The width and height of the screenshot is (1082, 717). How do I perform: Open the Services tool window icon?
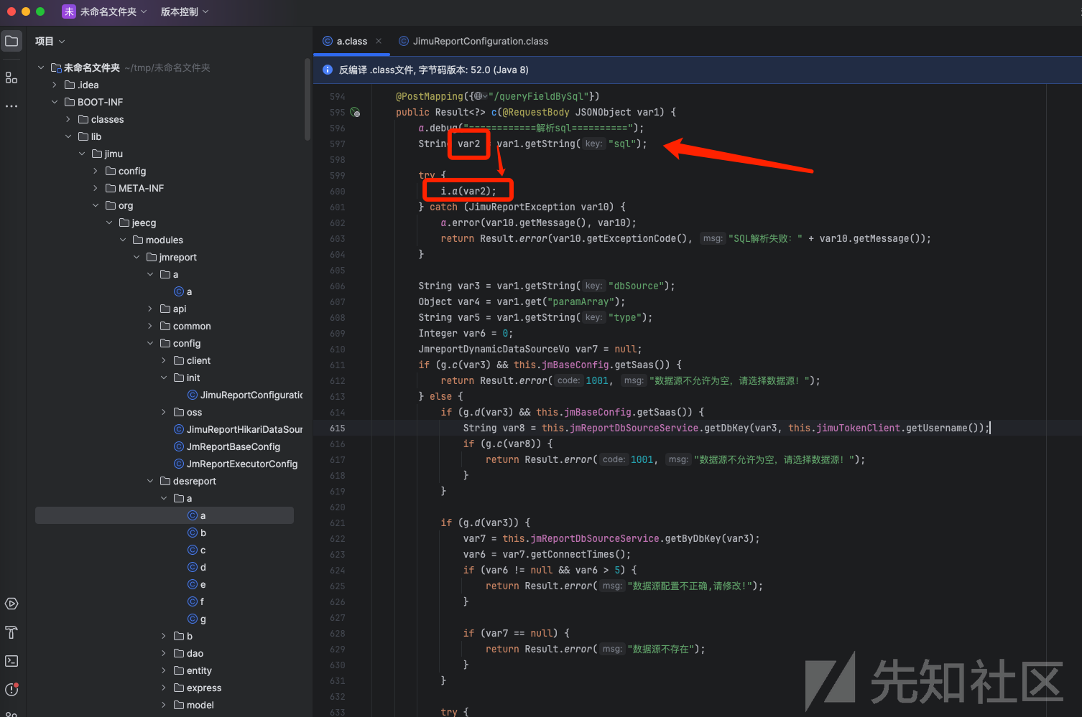(11, 604)
